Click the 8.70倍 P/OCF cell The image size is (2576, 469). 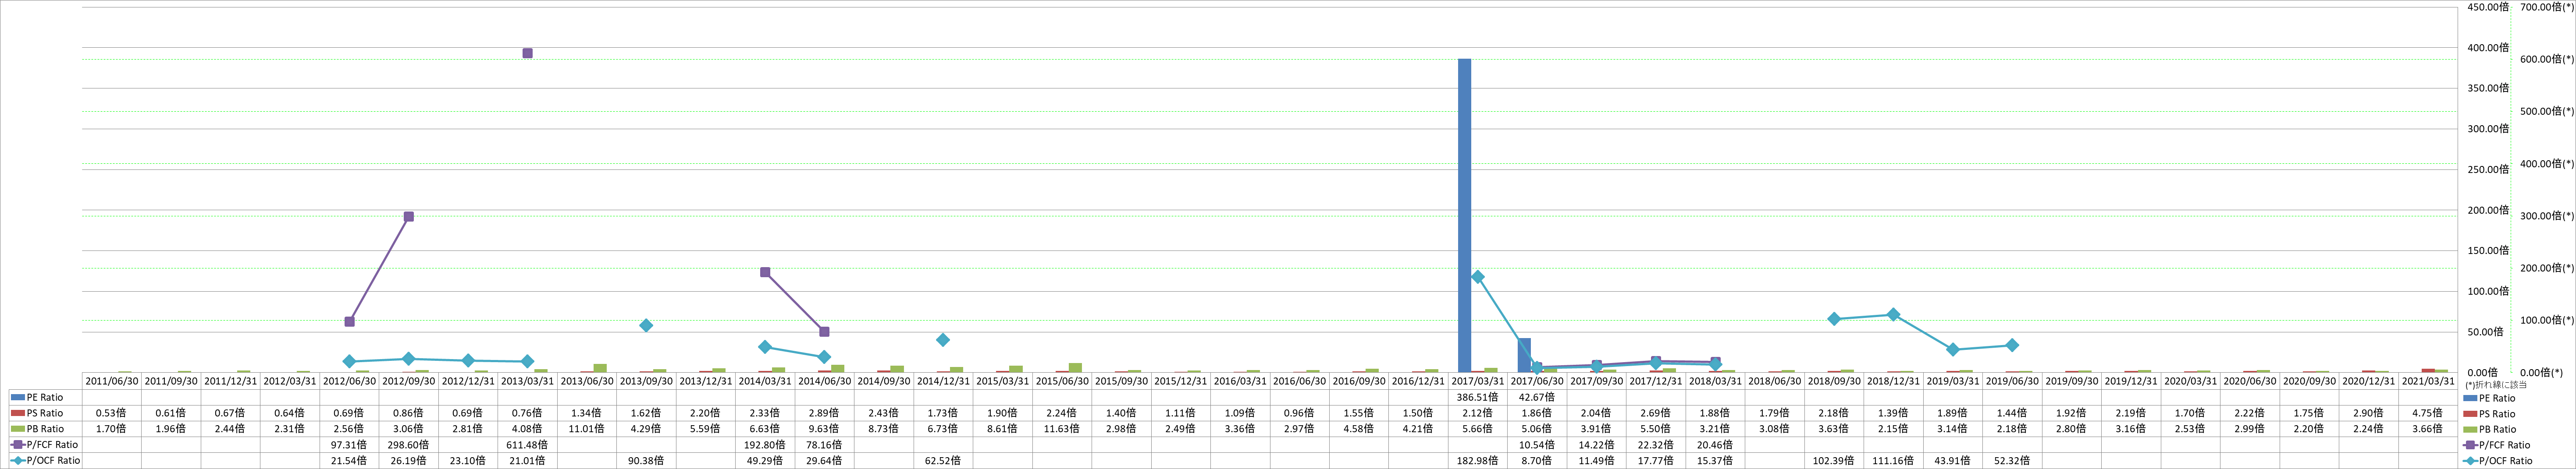[1537, 461]
